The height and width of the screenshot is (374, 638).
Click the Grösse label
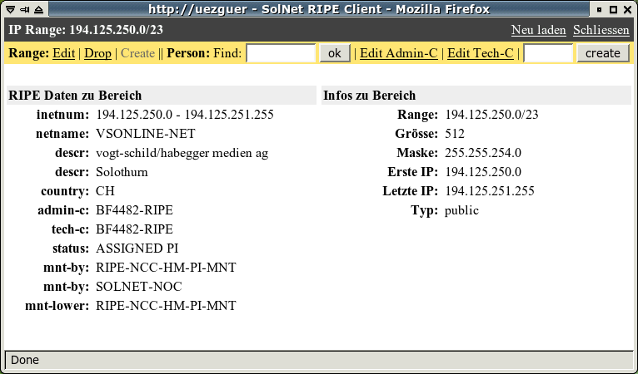tap(416, 134)
